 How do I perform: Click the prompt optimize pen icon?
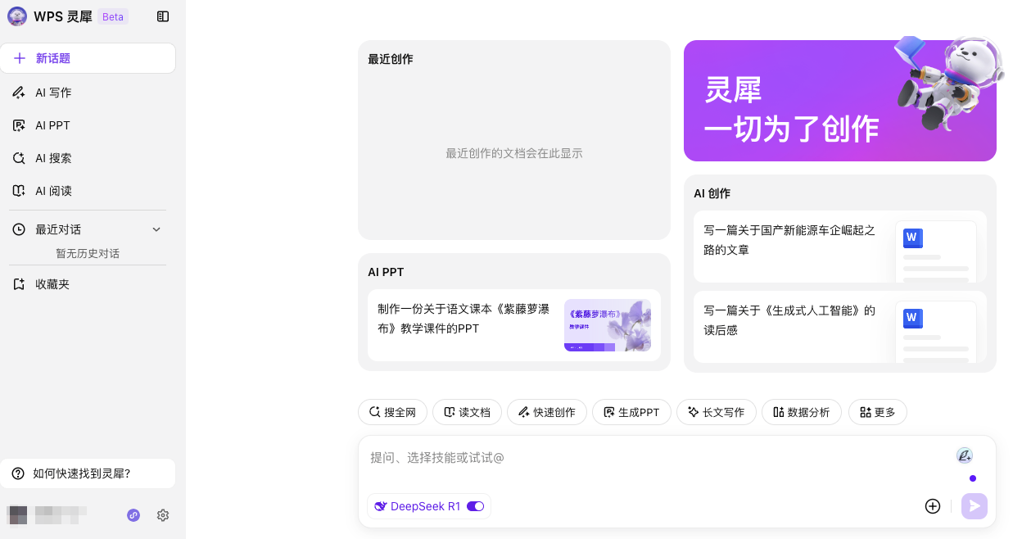965,455
